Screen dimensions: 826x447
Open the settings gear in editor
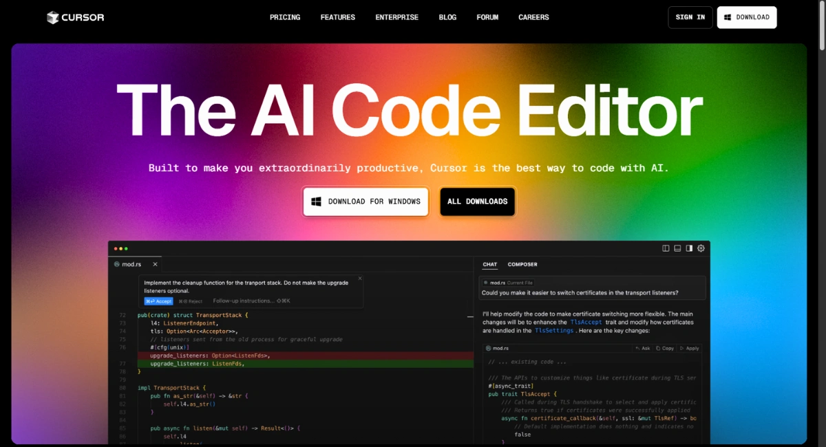701,248
